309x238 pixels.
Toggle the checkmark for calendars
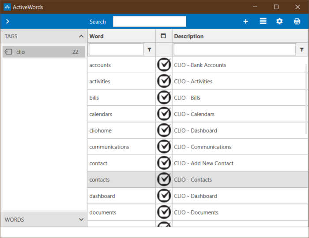click(164, 114)
